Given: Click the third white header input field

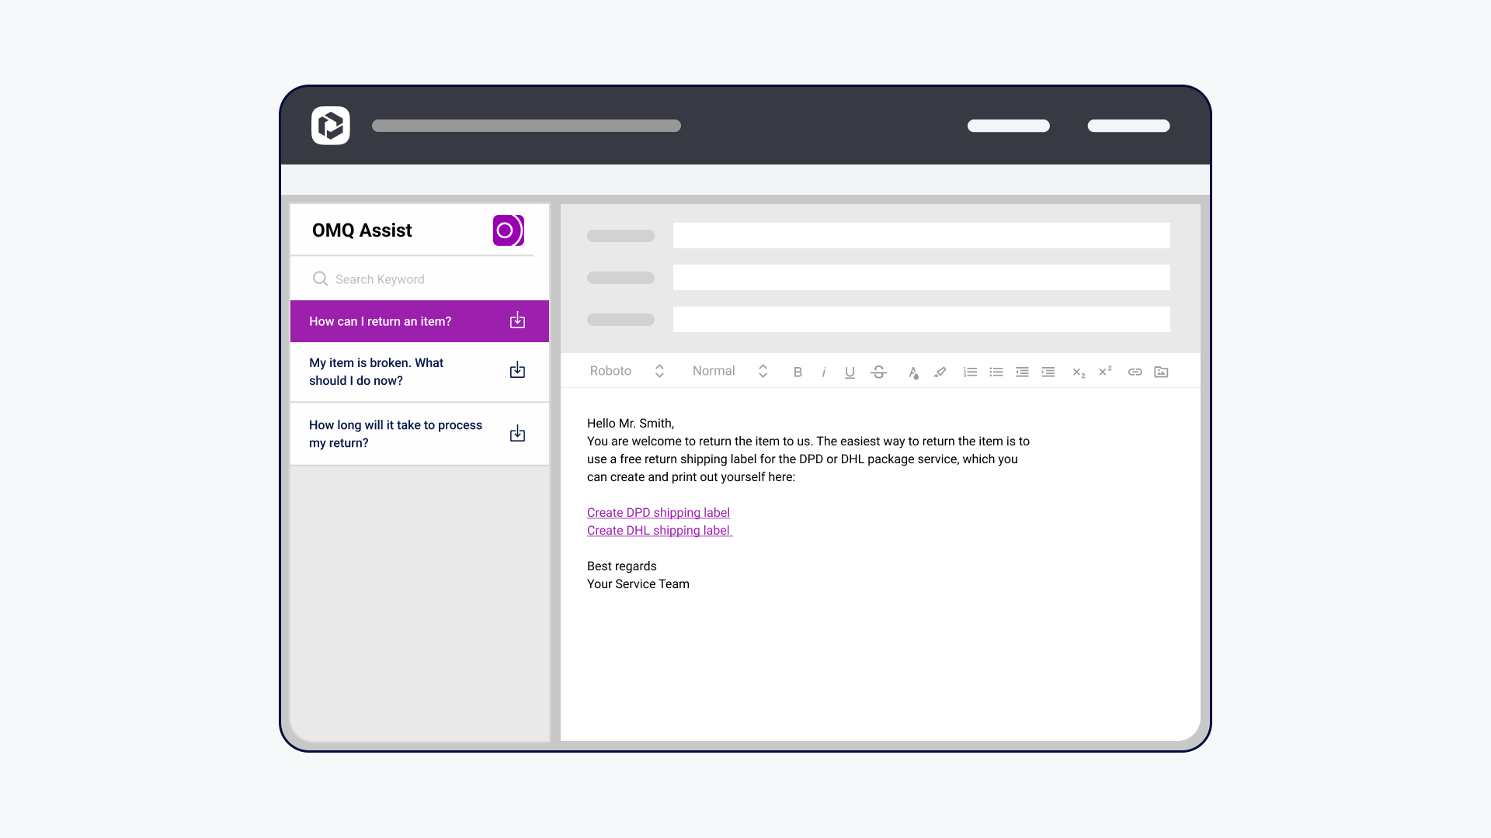Looking at the screenshot, I should (x=921, y=320).
